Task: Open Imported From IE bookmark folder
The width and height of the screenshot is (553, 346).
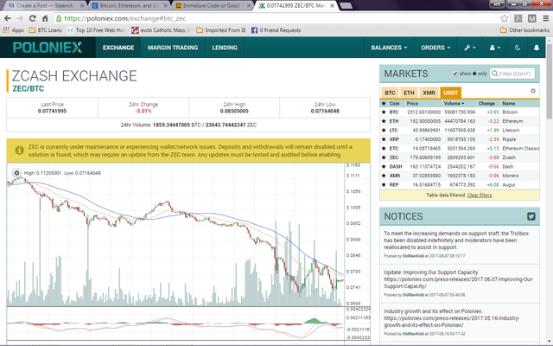Action: coord(221,30)
